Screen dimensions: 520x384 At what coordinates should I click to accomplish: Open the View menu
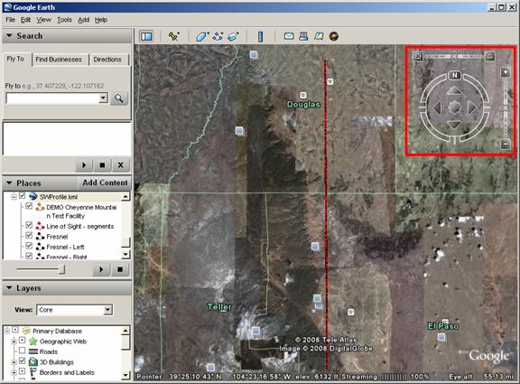coord(43,20)
